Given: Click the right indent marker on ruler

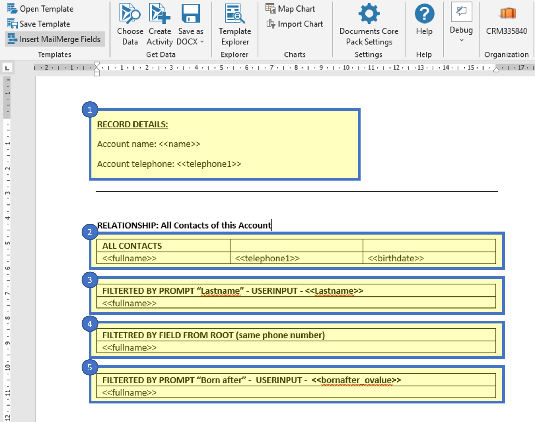Looking at the screenshot, I should 496,70.
